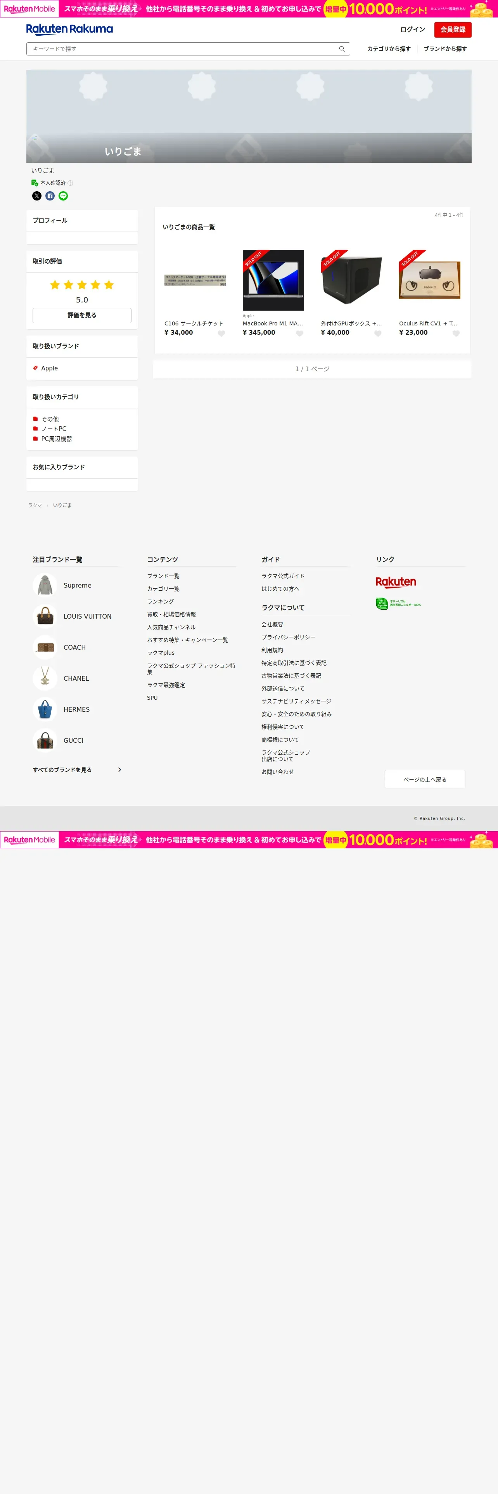Open ランキング footer link

pyautogui.click(x=161, y=602)
